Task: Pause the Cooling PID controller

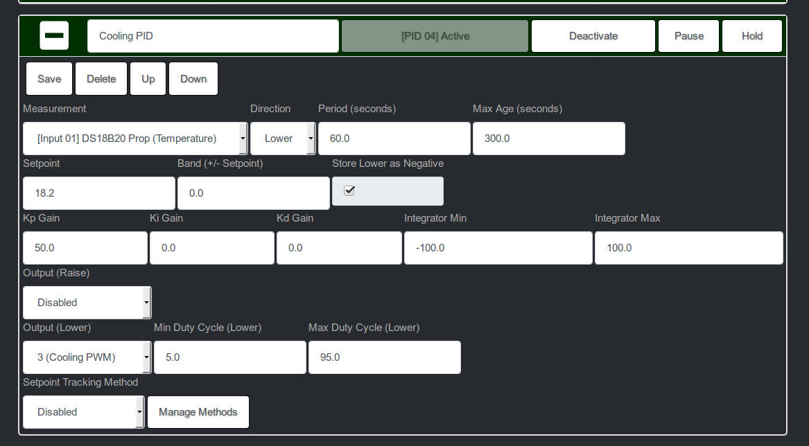Action: tap(689, 36)
